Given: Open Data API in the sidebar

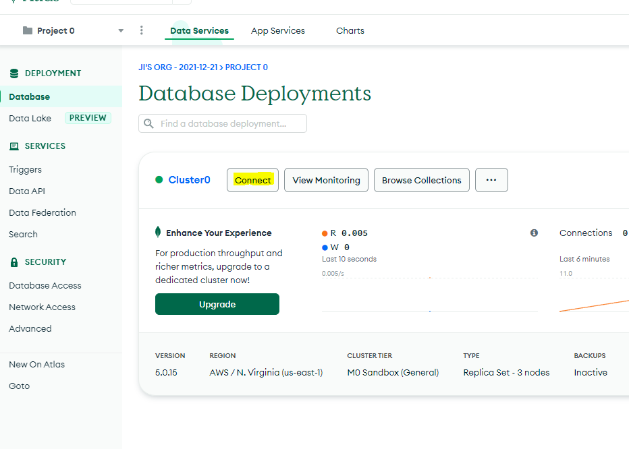Looking at the screenshot, I should point(27,191).
